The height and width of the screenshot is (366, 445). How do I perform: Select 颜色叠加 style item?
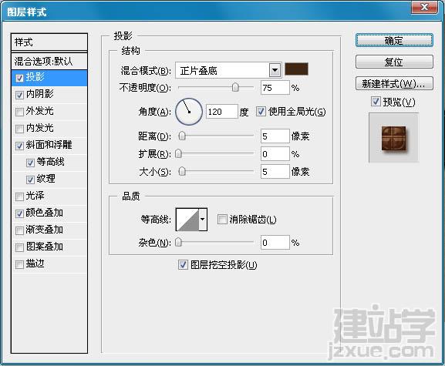pos(49,213)
